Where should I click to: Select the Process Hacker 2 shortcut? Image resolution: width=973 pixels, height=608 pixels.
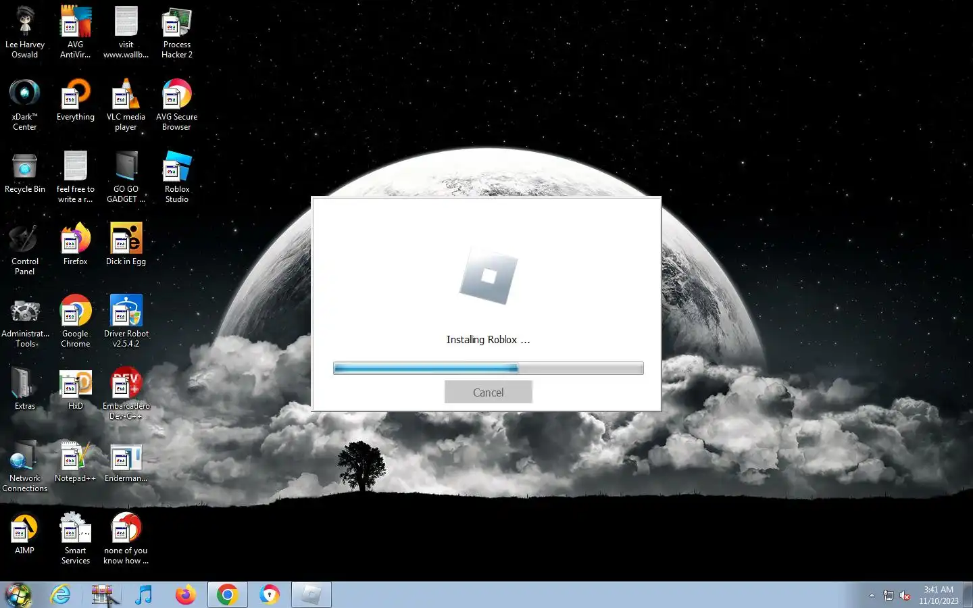click(177, 32)
